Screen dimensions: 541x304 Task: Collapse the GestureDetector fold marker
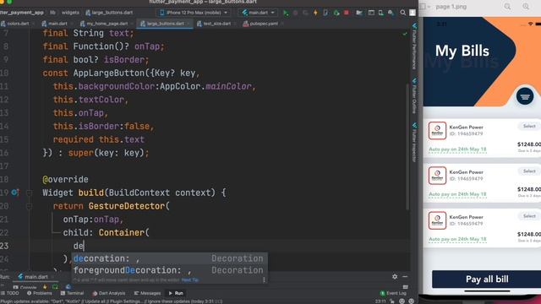[30, 206]
